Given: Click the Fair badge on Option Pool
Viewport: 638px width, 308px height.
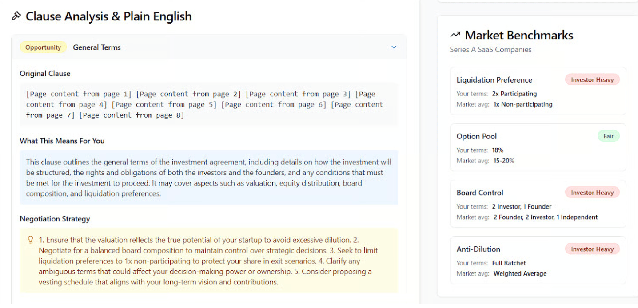Looking at the screenshot, I should tap(608, 136).
